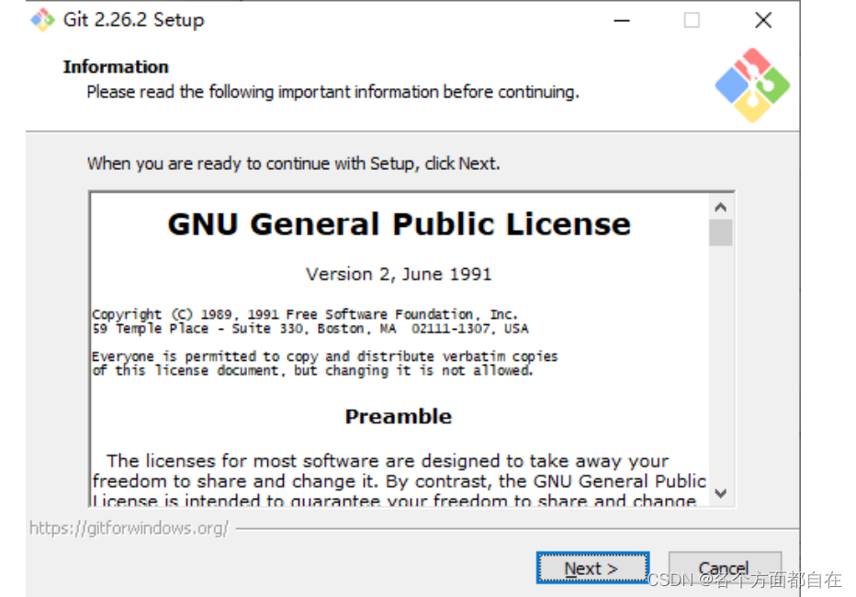Image resolution: width=856 pixels, height=597 pixels.
Task: Click the 'When you are ready to continue' text
Action: pos(294,163)
